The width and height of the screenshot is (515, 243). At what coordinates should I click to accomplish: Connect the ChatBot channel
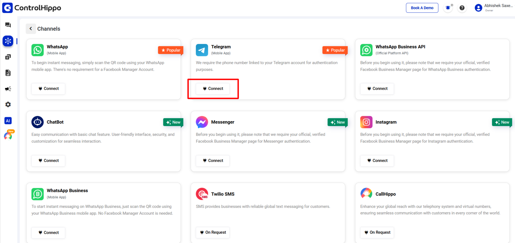(48, 161)
